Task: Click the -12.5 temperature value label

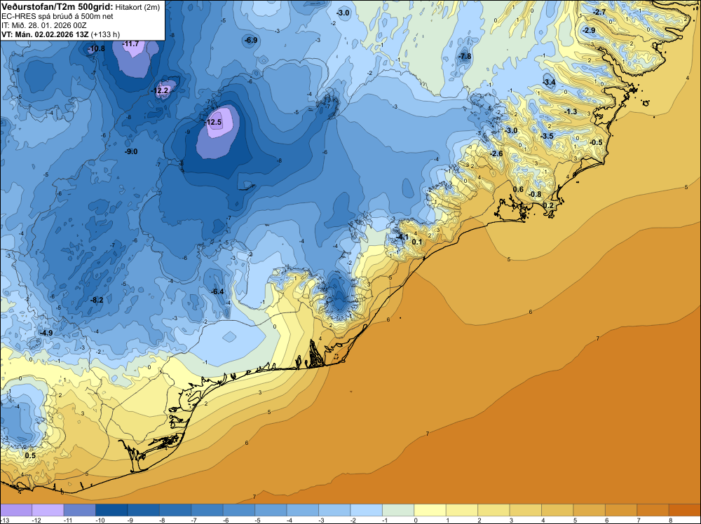Action: point(214,122)
